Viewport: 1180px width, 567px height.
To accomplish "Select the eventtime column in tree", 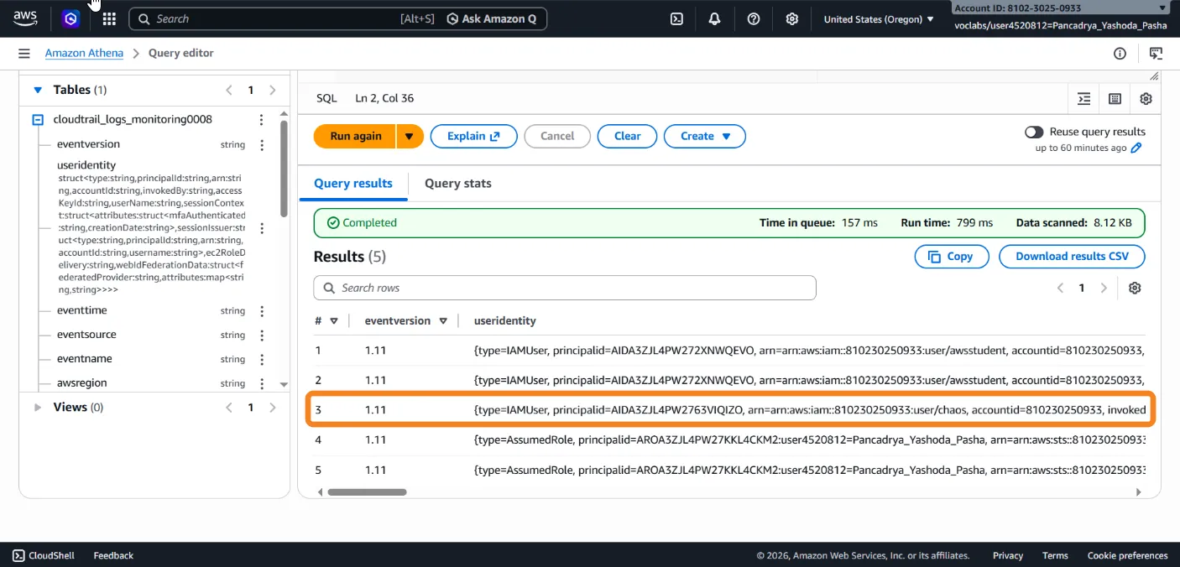I will (81, 310).
